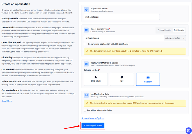Open the .satempdemo.click domain dropdown
This screenshot has width=192, height=134.
pyautogui.click(x=175, y=38)
